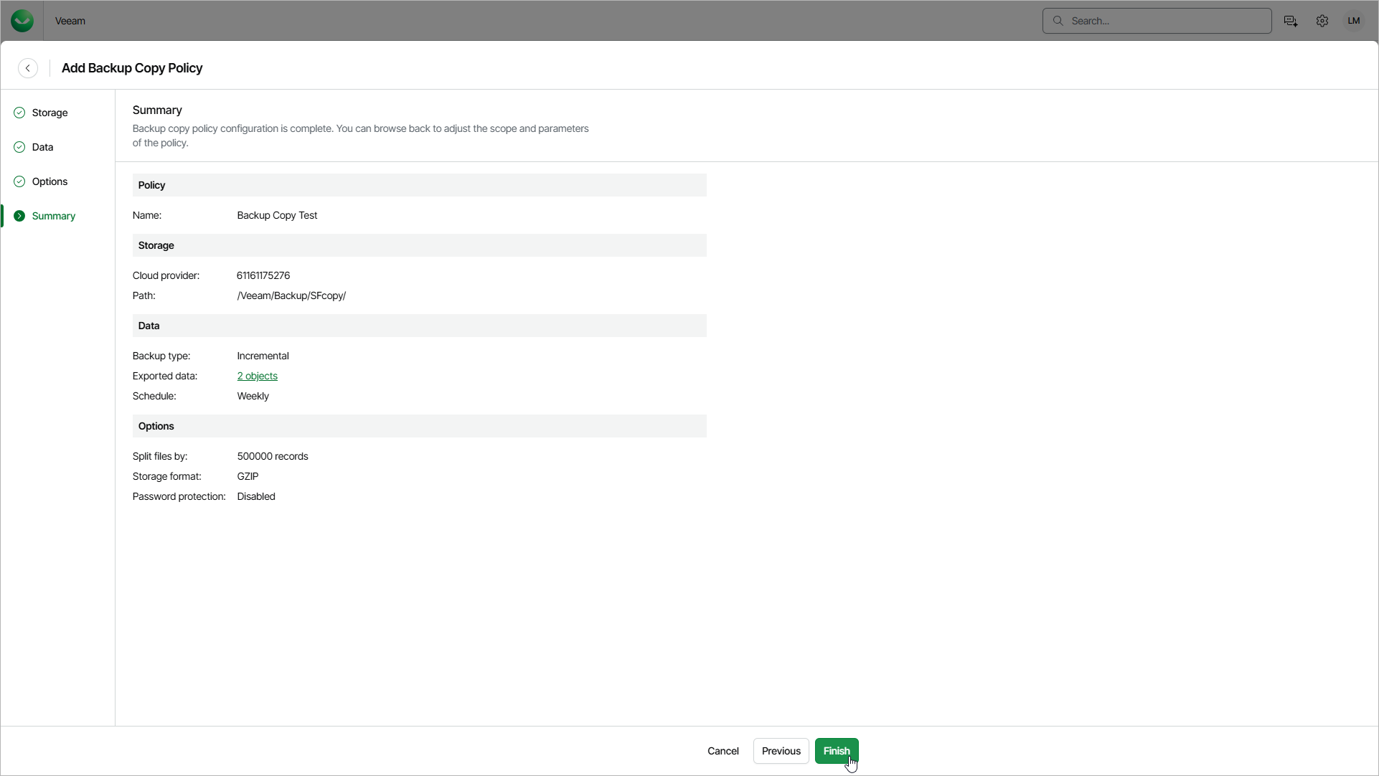The width and height of the screenshot is (1379, 776).
Task: Click the Incremental backup type value
Action: (263, 356)
